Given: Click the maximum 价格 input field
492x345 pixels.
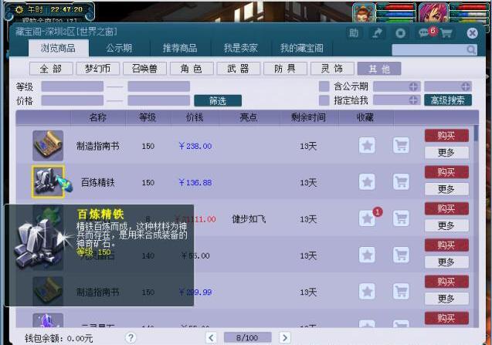Looking at the screenshot, I should tap(159, 100).
